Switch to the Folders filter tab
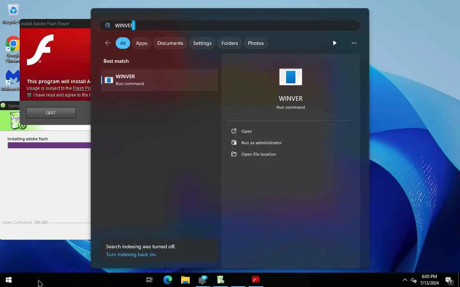The width and height of the screenshot is (460, 287). click(230, 43)
